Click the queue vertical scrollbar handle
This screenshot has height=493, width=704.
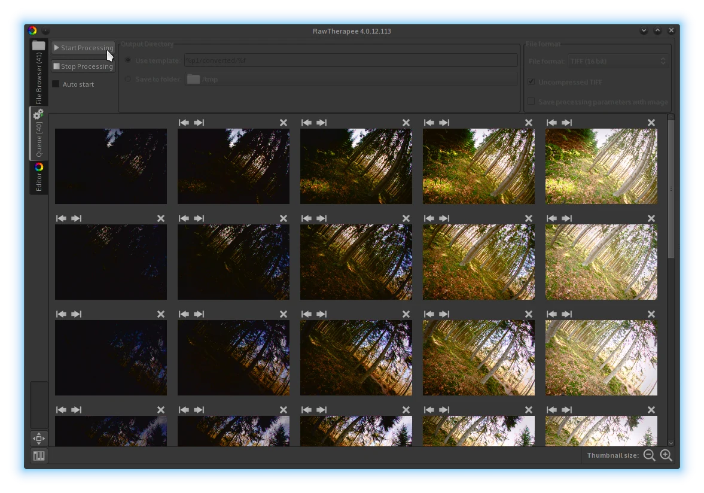[x=671, y=189]
